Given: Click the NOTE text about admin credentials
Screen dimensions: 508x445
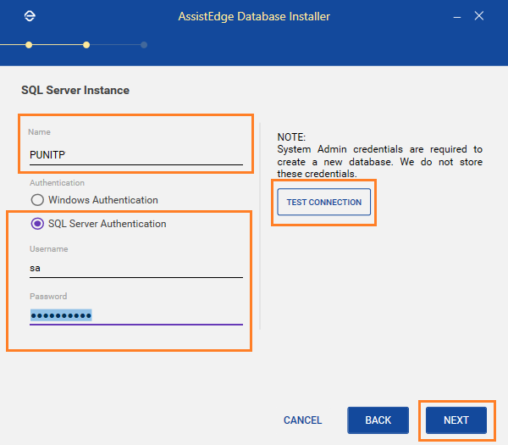Looking at the screenshot, I should pyautogui.click(x=379, y=155).
